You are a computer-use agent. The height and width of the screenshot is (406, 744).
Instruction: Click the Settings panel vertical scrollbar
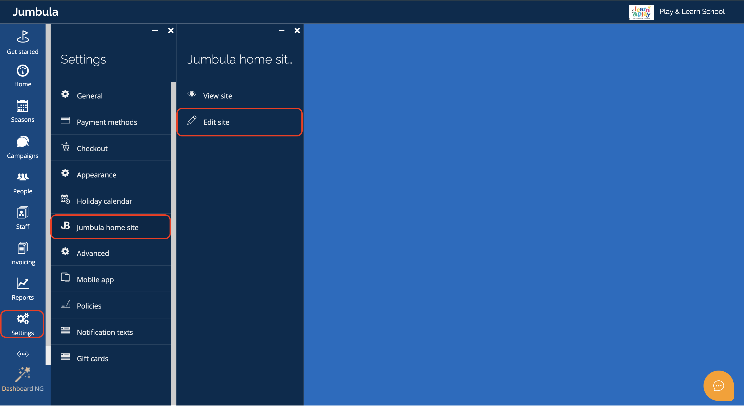click(x=173, y=231)
